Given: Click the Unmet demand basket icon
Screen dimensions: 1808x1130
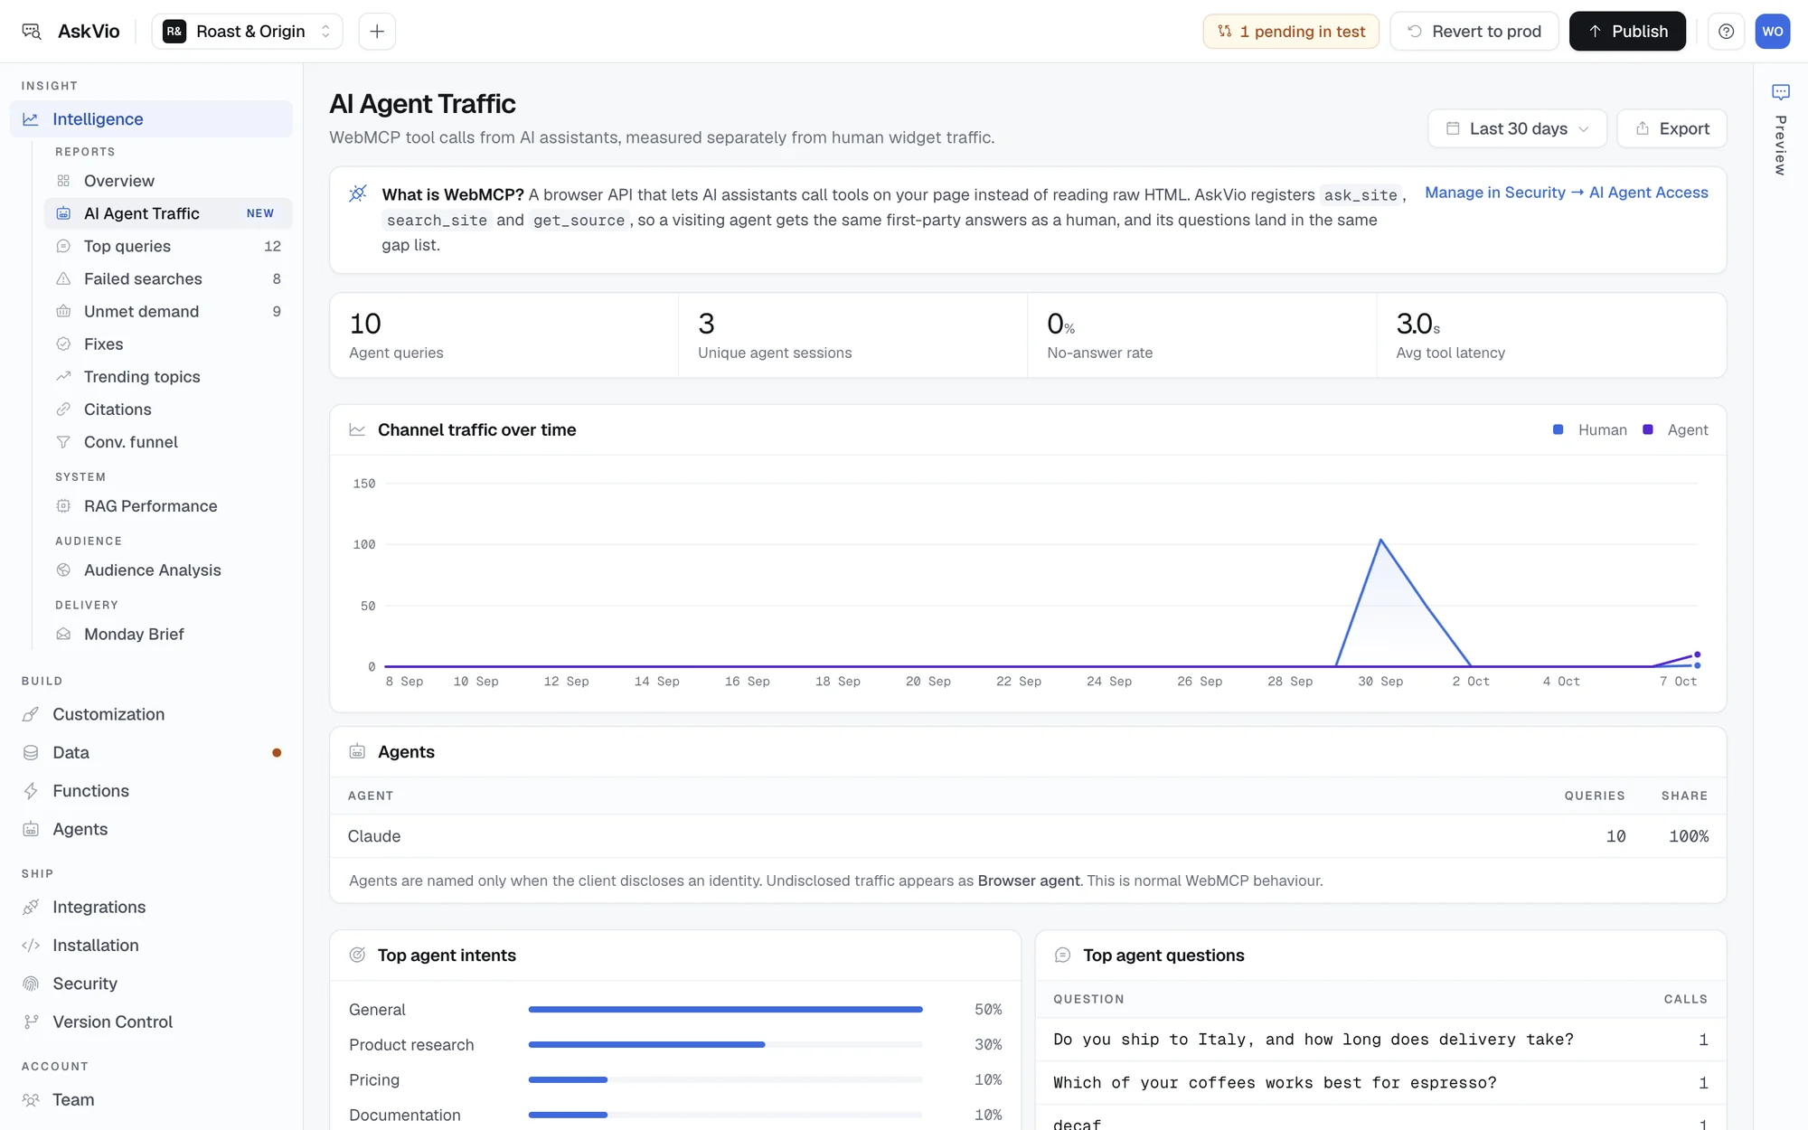Looking at the screenshot, I should (x=63, y=311).
